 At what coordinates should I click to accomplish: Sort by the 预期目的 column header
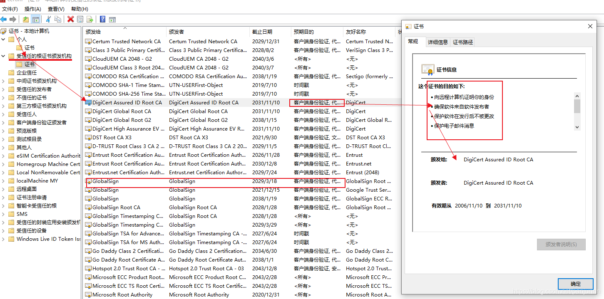click(317, 32)
